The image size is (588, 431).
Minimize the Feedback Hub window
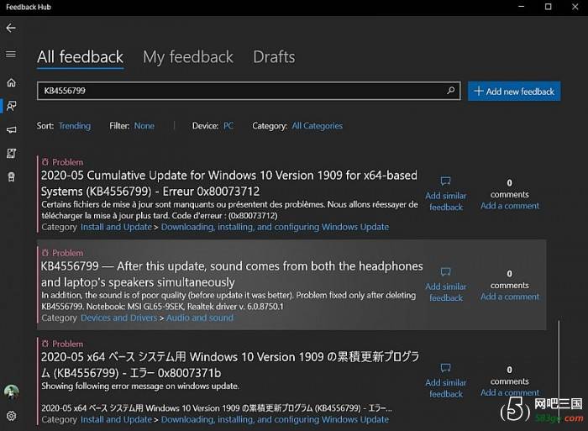click(x=522, y=7)
